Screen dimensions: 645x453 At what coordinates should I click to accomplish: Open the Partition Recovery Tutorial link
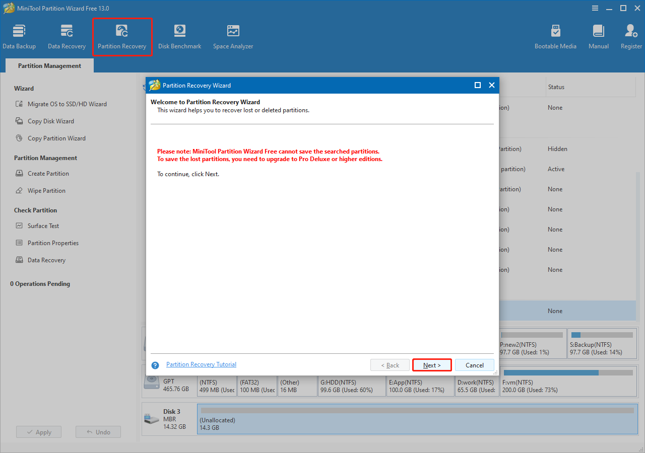click(201, 364)
